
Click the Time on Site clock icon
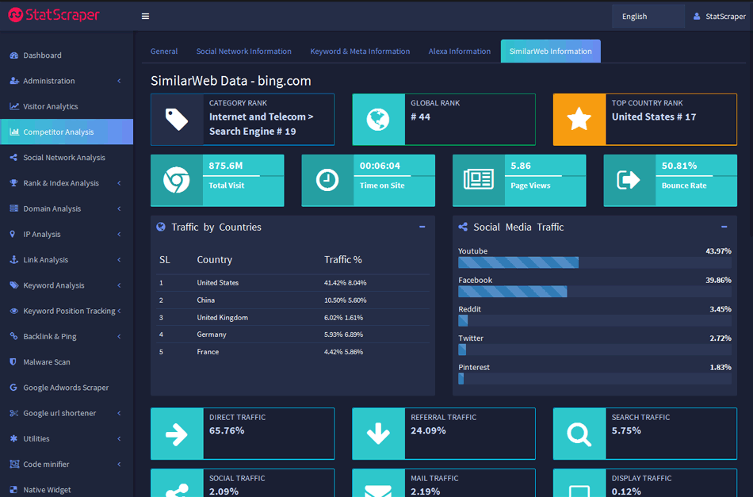pos(327,180)
